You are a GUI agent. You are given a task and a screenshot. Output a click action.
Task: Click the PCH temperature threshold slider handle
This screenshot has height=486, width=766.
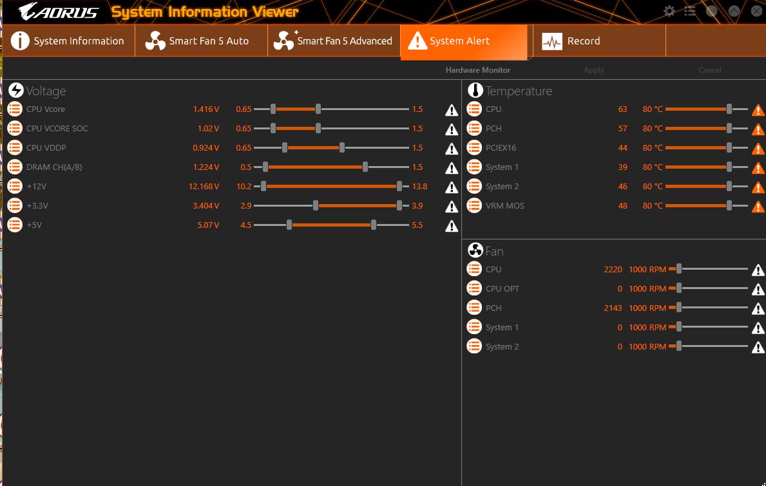[729, 128]
